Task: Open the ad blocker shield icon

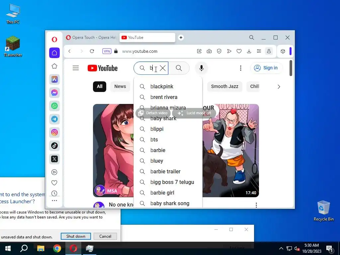Action: 219,51
